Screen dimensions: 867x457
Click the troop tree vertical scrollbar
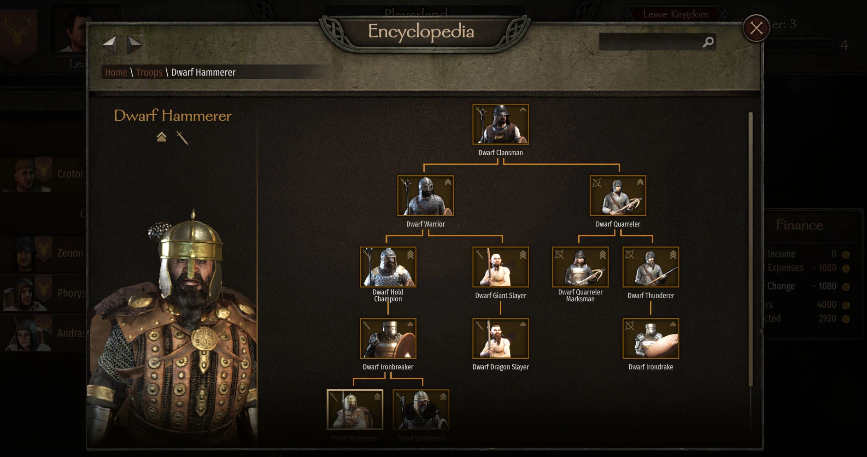(x=750, y=249)
